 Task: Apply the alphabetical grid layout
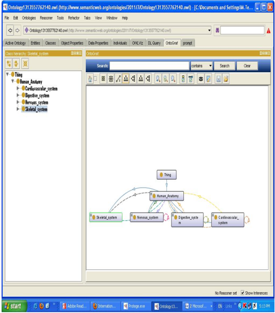tap(103, 78)
